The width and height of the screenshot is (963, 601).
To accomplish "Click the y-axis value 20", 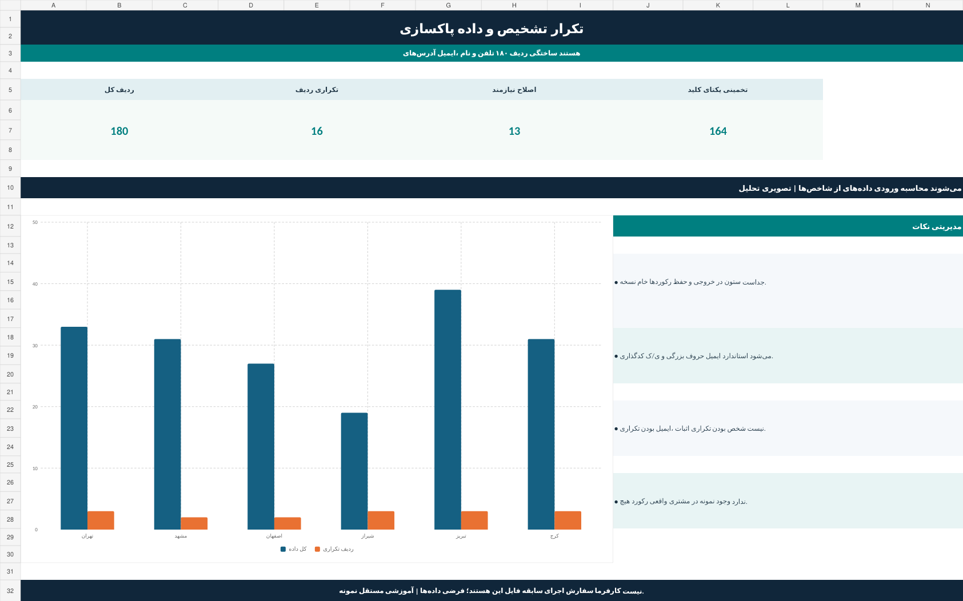I will (x=35, y=407).
